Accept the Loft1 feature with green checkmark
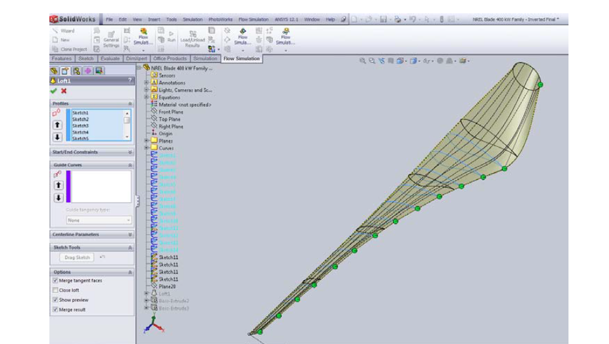Viewport: 609px width, 344px height. pyautogui.click(x=53, y=91)
